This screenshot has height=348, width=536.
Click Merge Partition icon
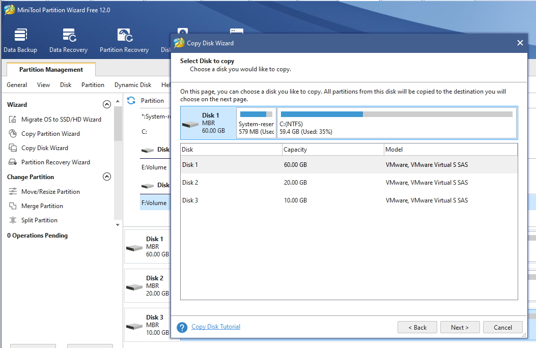13,206
